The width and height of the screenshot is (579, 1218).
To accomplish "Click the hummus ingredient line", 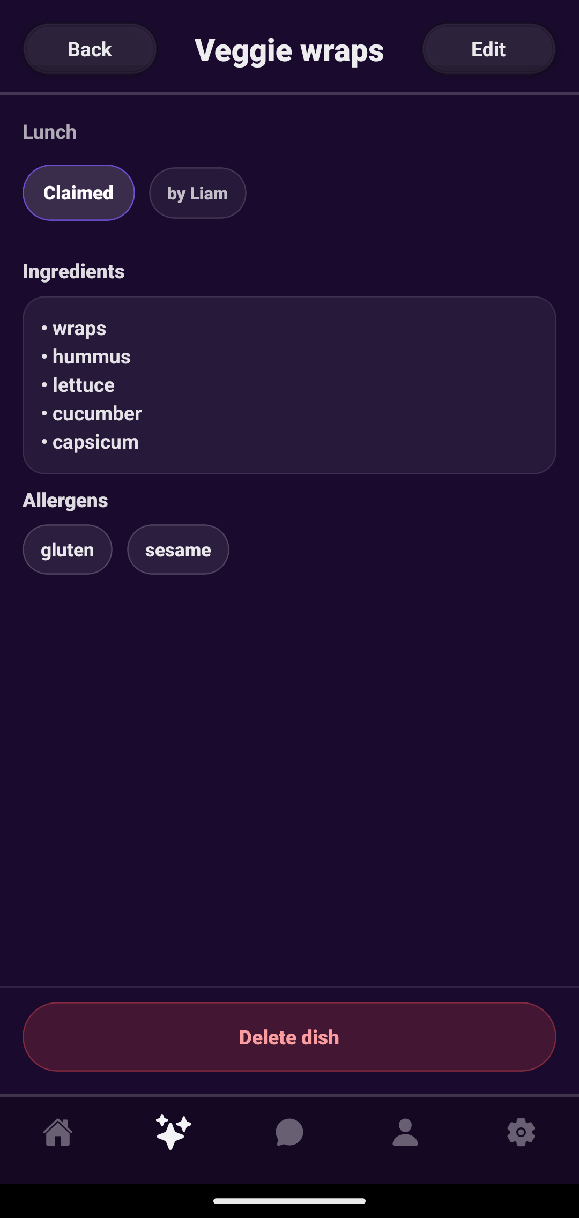I will (91, 357).
